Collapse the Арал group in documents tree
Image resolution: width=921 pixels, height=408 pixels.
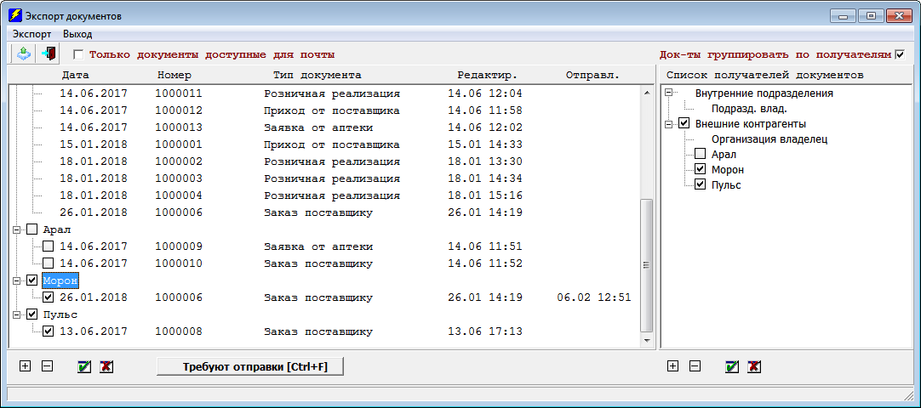coord(17,229)
